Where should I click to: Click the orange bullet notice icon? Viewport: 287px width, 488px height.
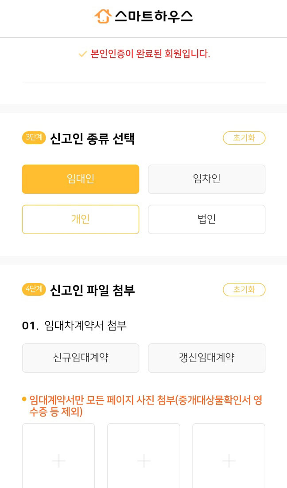tap(24, 399)
